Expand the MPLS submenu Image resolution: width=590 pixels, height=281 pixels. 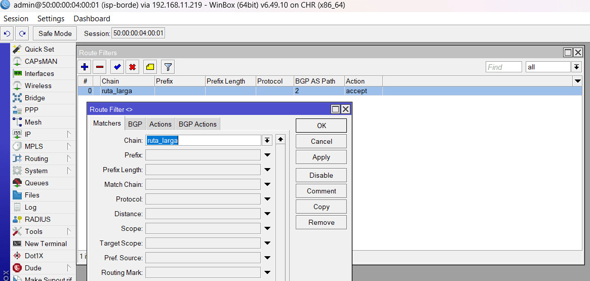tap(69, 146)
